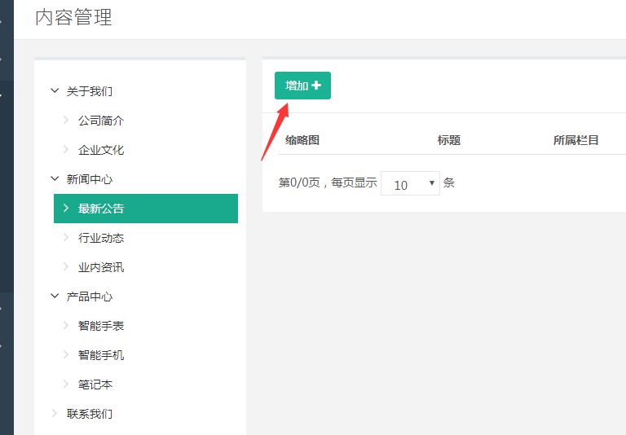Click the arrow icon beside 智能手表
Image resolution: width=626 pixels, height=435 pixels.
click(x=66, y=326)
